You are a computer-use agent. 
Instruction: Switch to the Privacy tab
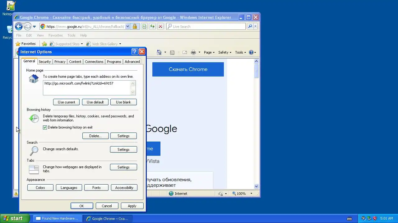(x=60, y=62)
